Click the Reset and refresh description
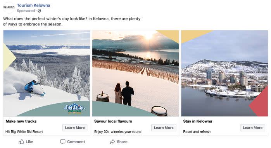Image resolution: width=271 pixels, height=148 pixels. click(x=197, y=132)
